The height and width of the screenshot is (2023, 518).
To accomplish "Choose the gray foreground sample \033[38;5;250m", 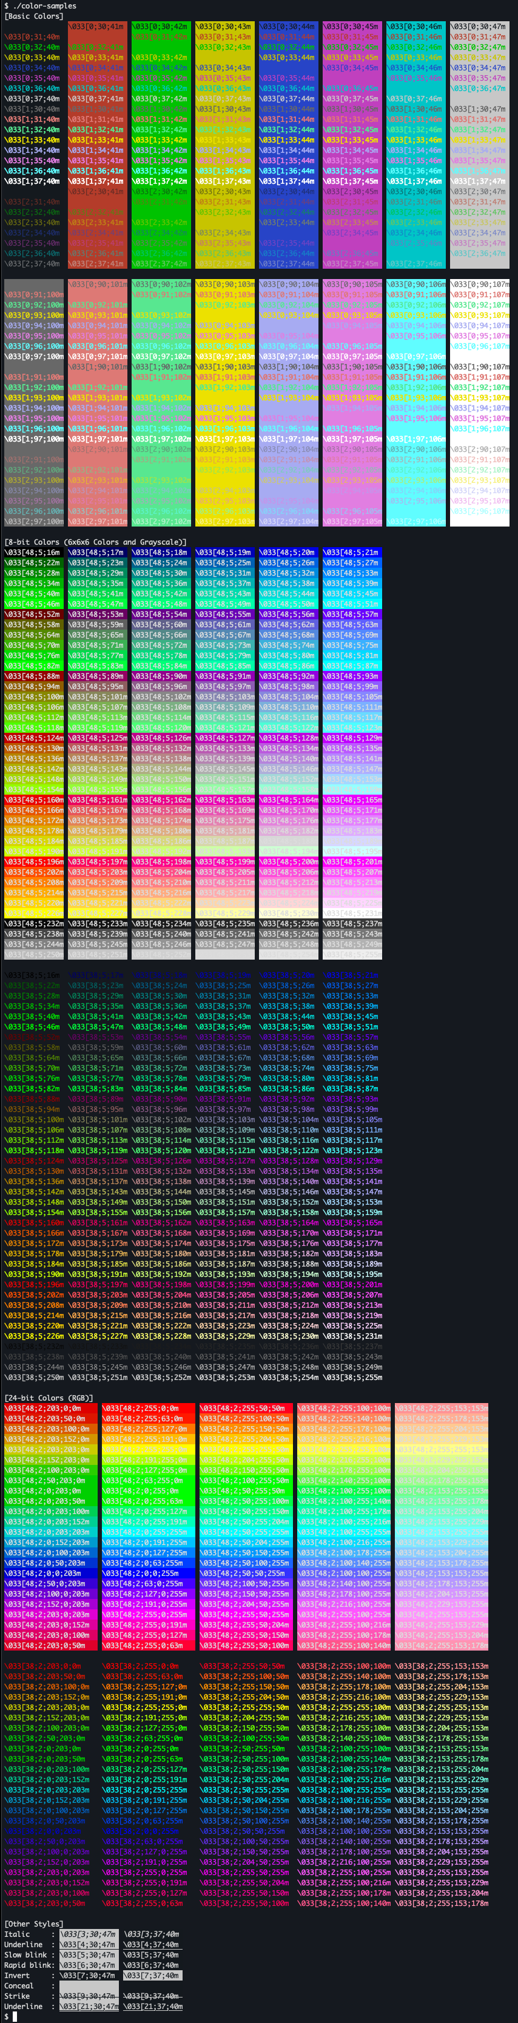I will coord(34,1377).
